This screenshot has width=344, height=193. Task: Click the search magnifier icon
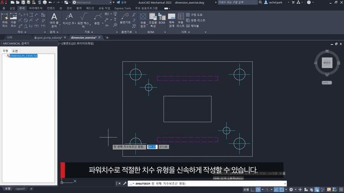click(260, 2)
